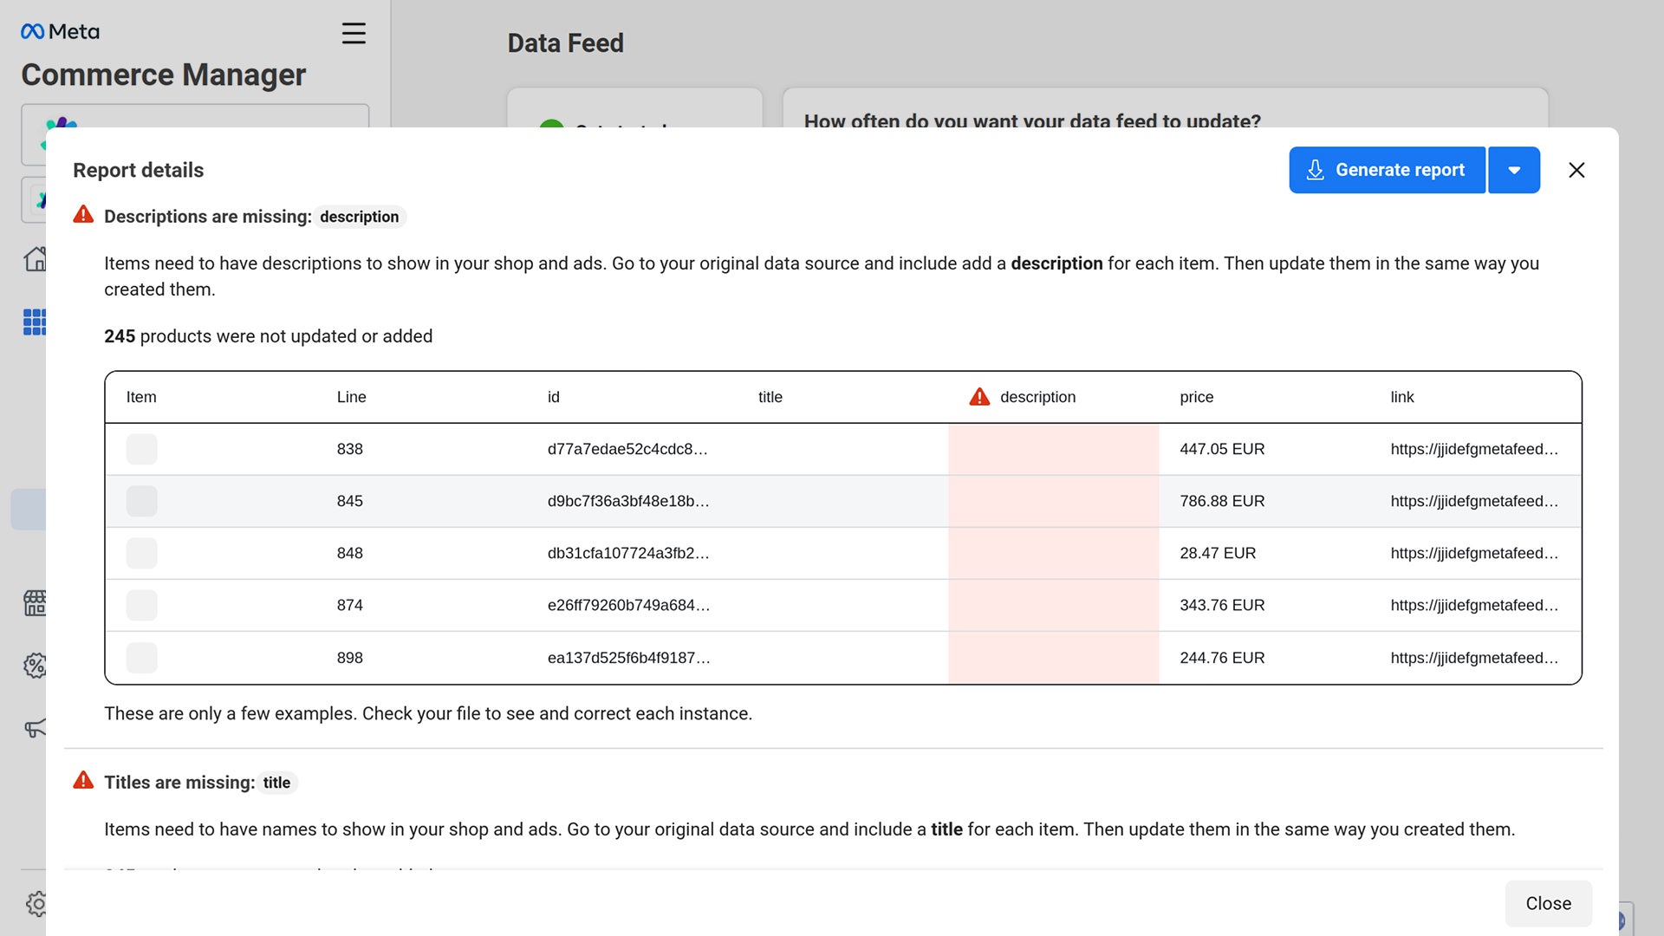Click the Commerce Manager title

coord(163,75)
